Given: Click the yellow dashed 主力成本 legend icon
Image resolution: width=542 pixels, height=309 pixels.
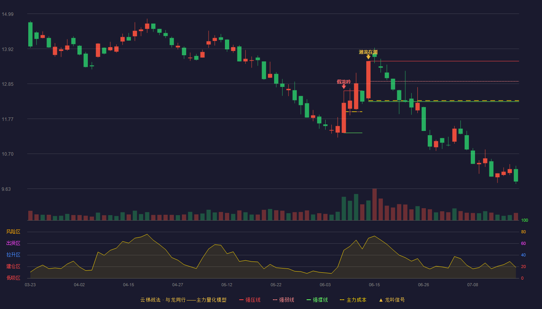Looking at the screenshot, I should coord(342,300).
